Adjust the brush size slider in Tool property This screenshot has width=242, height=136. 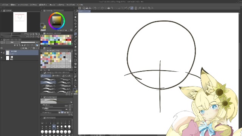pos(53,106)
